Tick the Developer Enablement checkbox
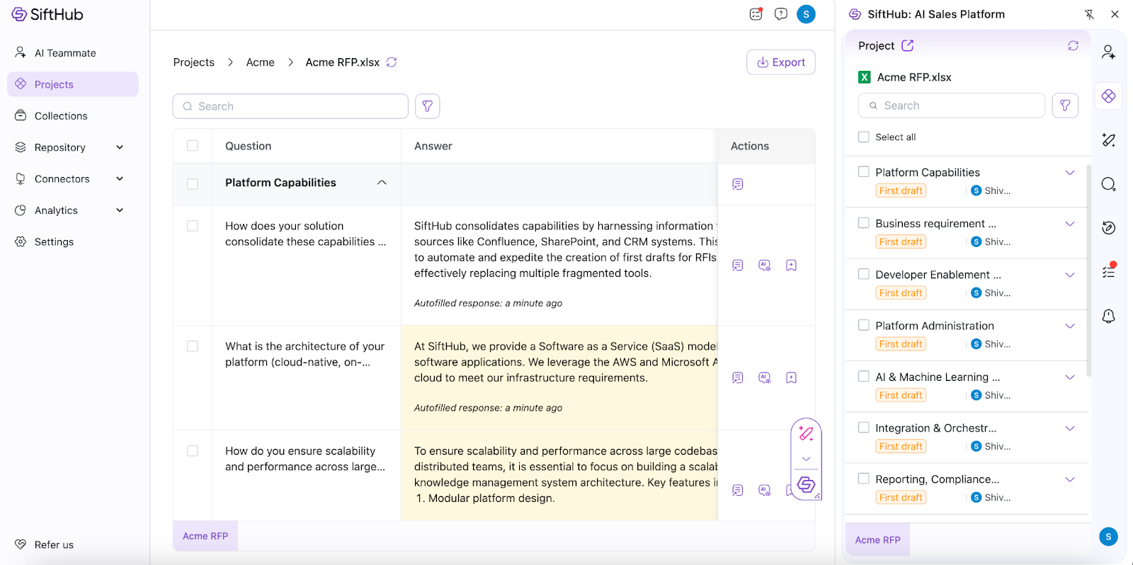 863,274
